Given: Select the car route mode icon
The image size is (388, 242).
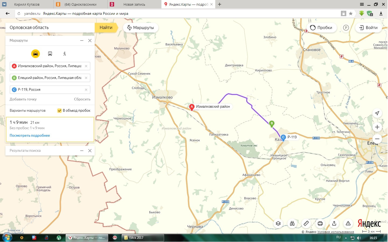Looking at the screenshot, I should tap(36, 54).
